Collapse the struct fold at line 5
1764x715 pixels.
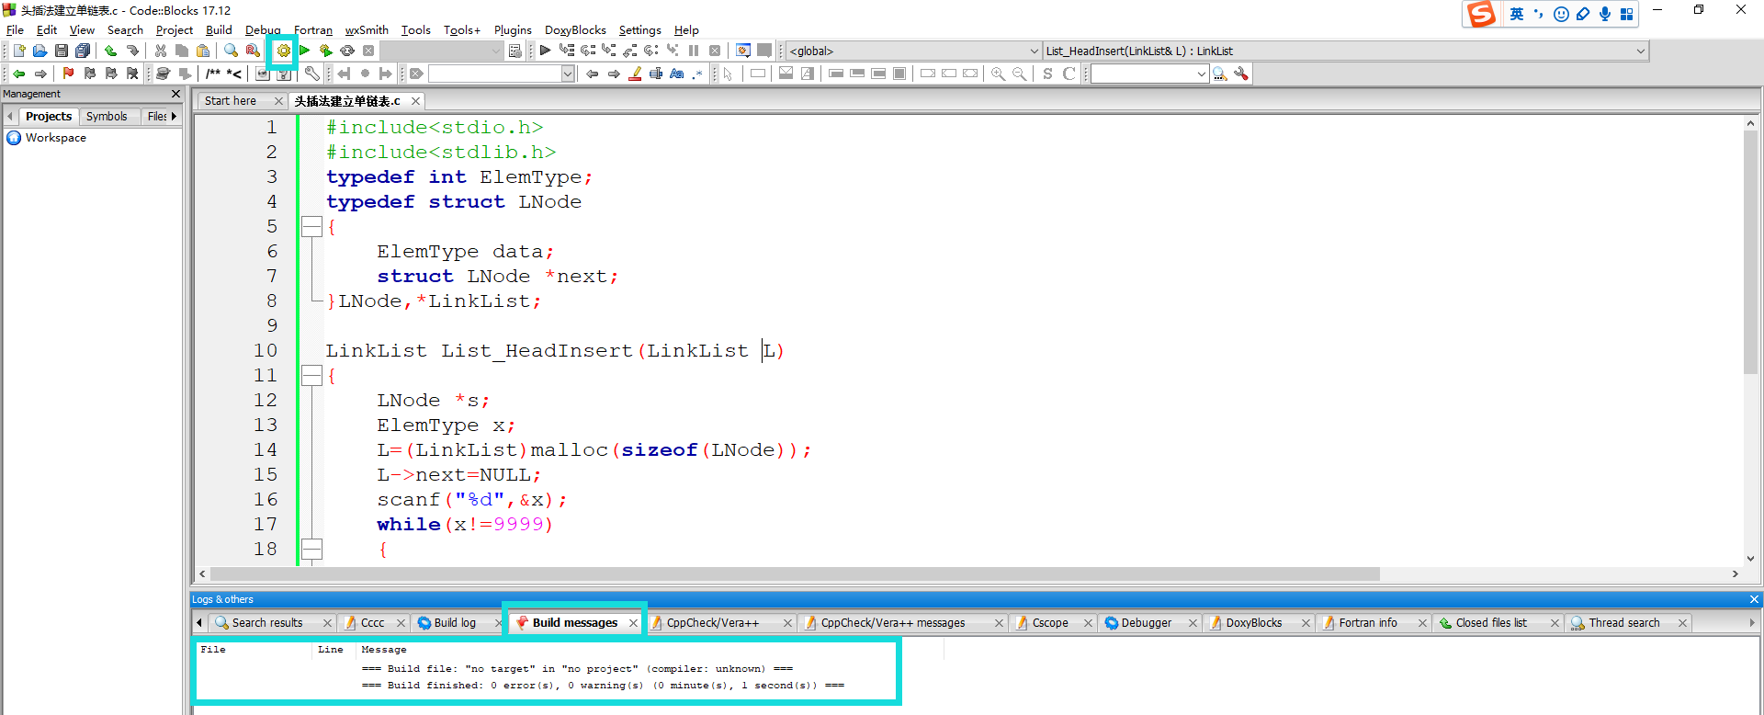312,226
